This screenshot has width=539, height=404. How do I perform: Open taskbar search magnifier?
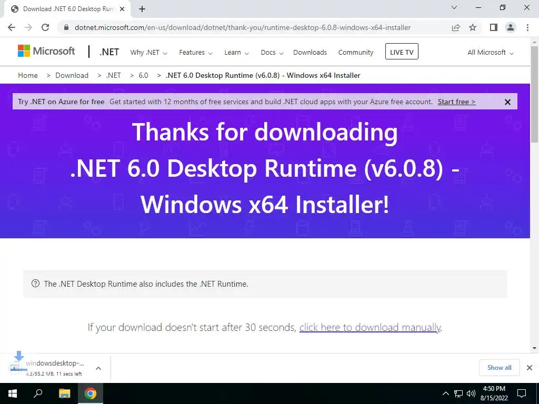tap(38, 393)
